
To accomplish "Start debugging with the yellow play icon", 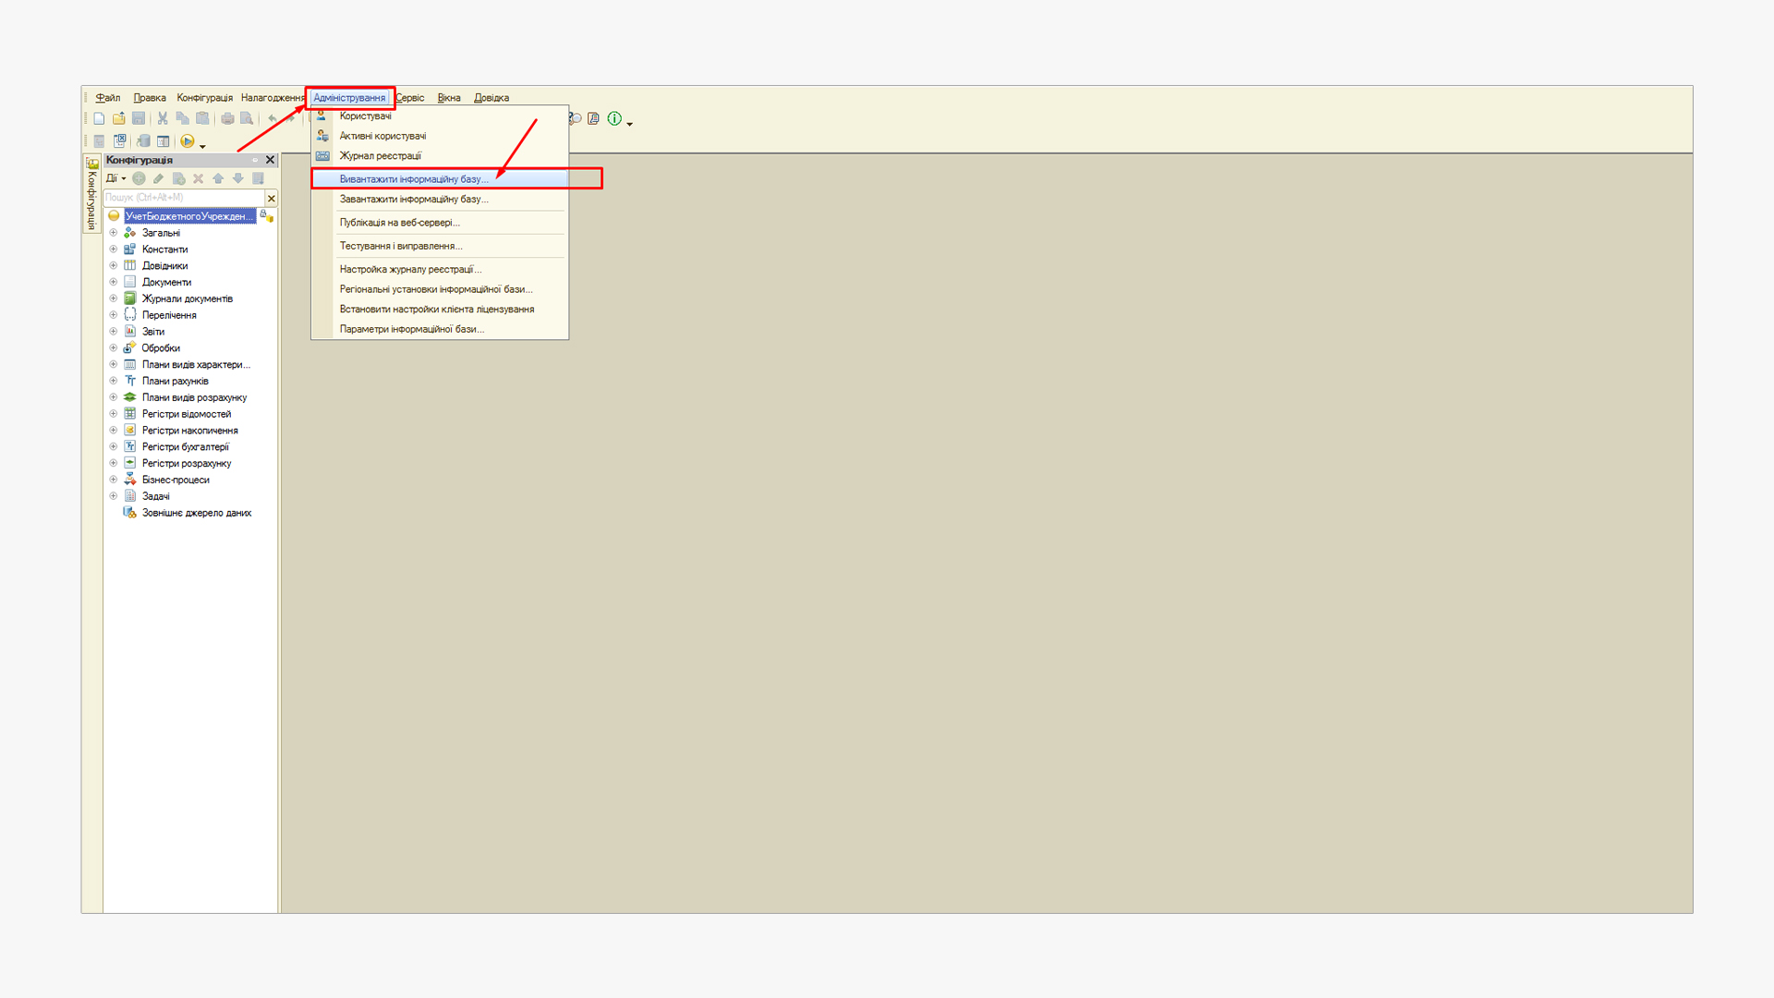I will tap(188, 141).
